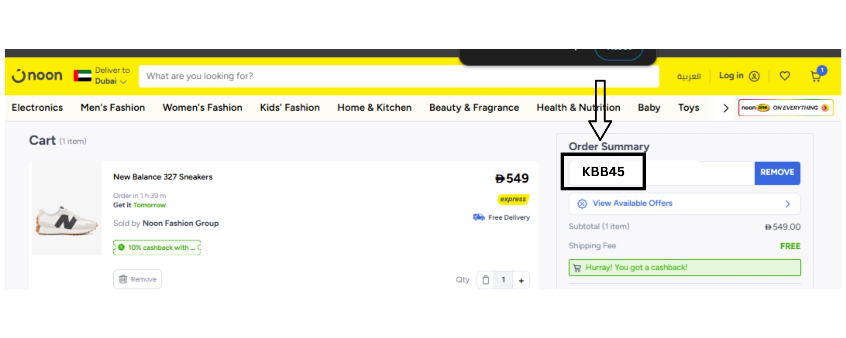Click the offers discount icon
Image resolution: width=846 pixels, height=338 pixels.
click(x=582, y=204)
